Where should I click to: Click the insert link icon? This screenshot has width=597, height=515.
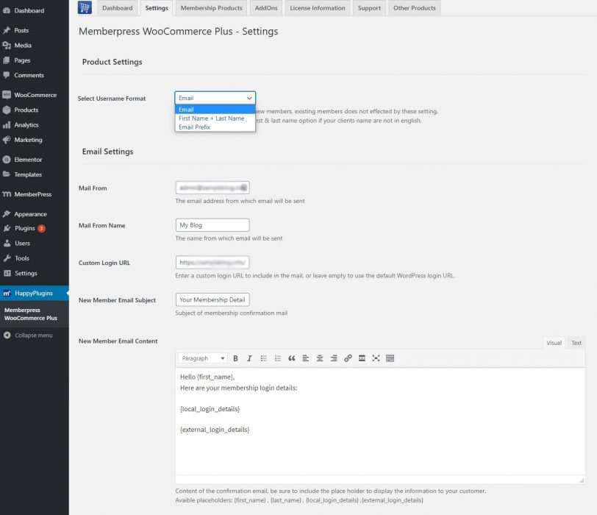click(348, 358)
